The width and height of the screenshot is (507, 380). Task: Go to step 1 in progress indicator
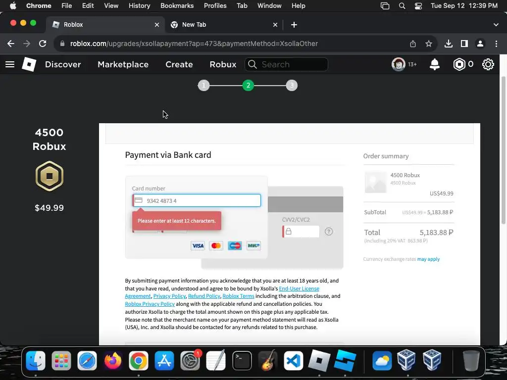coord(203,85)
